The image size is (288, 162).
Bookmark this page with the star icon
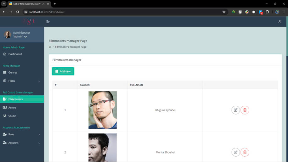(x=224, y=12)
